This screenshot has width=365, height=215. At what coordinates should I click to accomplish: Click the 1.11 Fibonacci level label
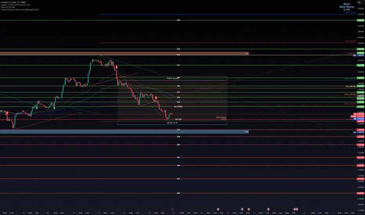point(350,41)
